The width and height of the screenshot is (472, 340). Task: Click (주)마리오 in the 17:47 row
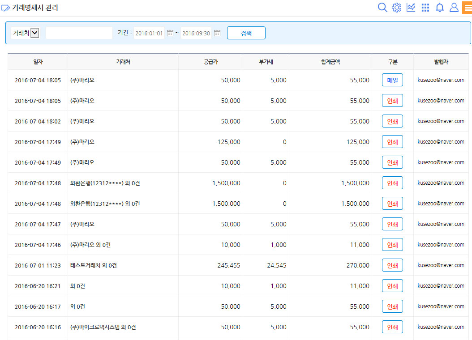click(x=82, y=224)
